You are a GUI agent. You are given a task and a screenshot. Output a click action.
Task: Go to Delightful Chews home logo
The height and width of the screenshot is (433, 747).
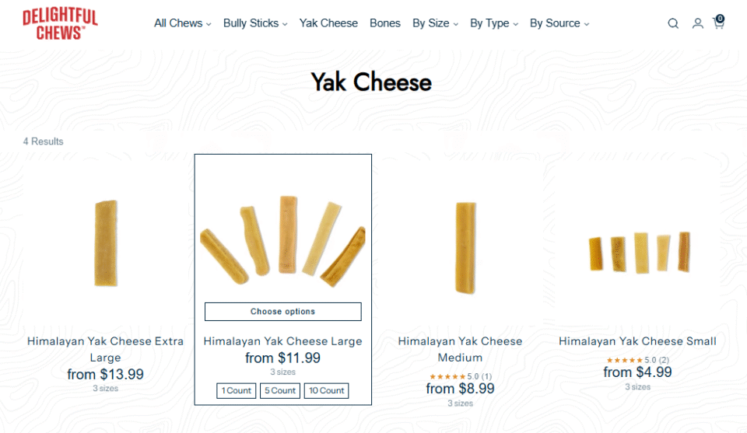[60, 24]
